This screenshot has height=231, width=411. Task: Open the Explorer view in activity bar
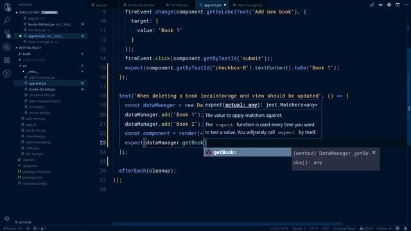[x=7, y=7]
